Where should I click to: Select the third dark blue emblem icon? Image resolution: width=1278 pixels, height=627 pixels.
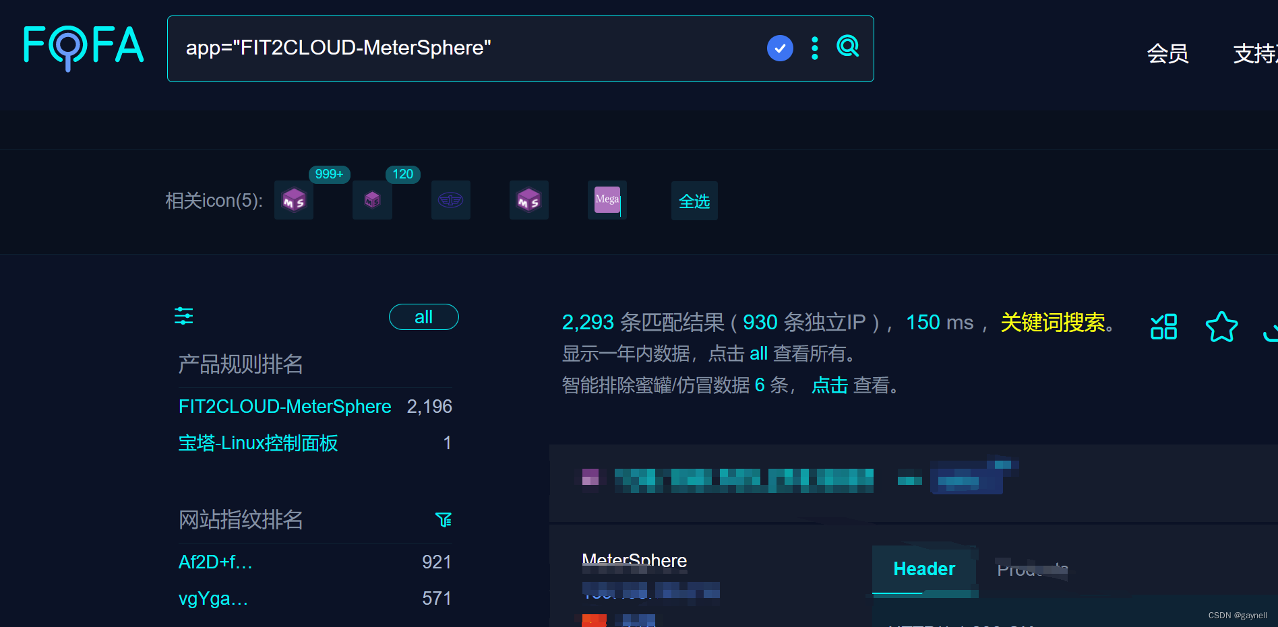click(451, 200)
